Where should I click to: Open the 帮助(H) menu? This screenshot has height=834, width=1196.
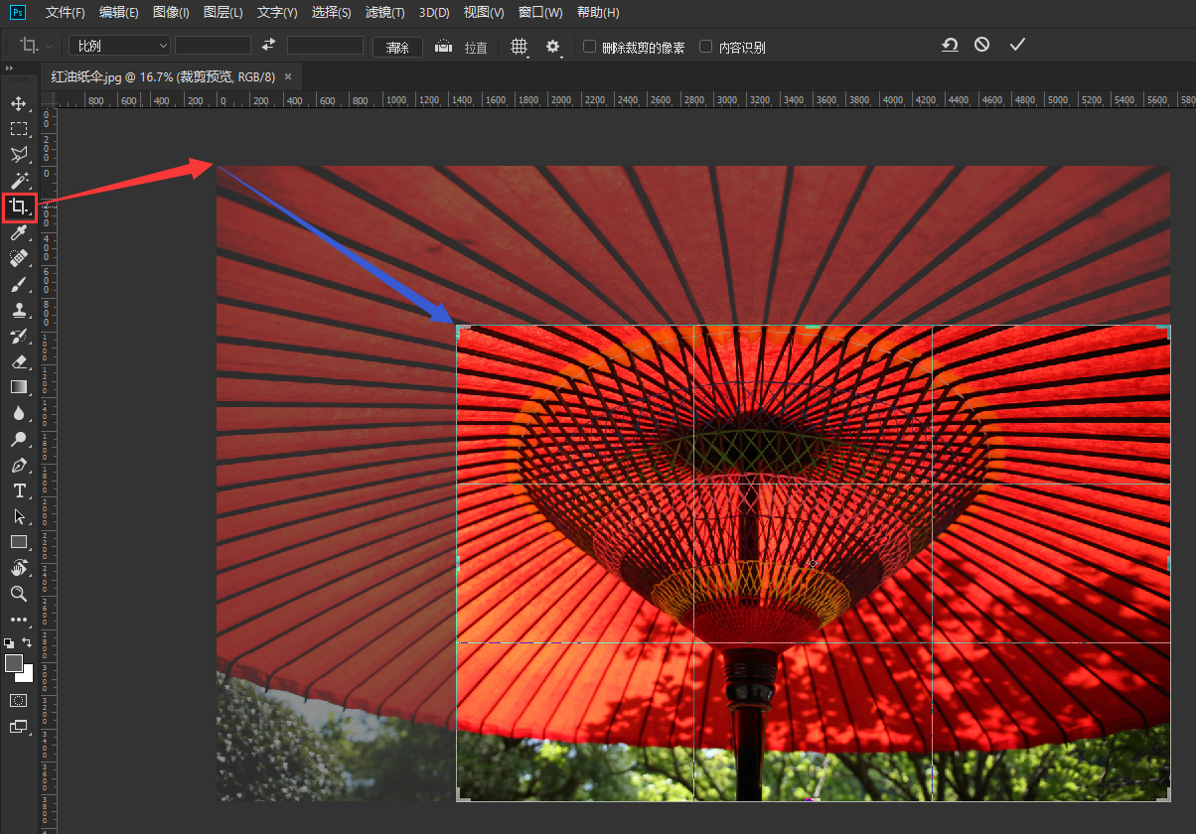[x=598, y=13]
